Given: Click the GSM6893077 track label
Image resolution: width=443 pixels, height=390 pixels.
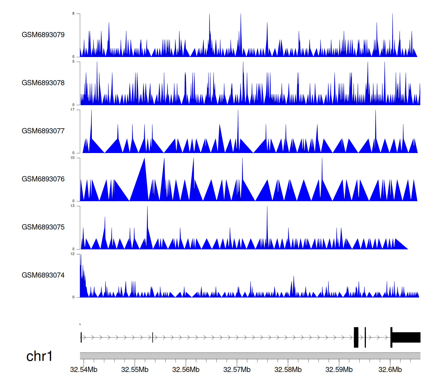Looking at the screenshot, I should pos(43,131).
